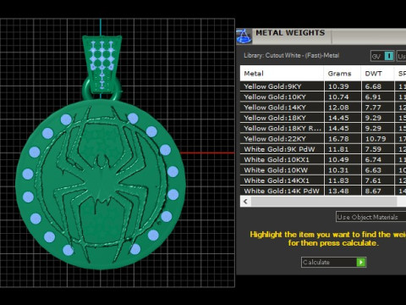406x305 pixels.
Task: Click the 10.79 DWT value
Action: click(x=376, y=139)
